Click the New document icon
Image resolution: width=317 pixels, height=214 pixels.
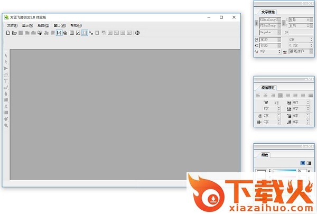(8, 33)
